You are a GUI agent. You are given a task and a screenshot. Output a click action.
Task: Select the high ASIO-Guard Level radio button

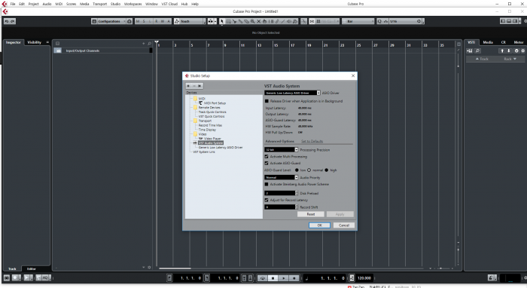[x=326, y=170]
